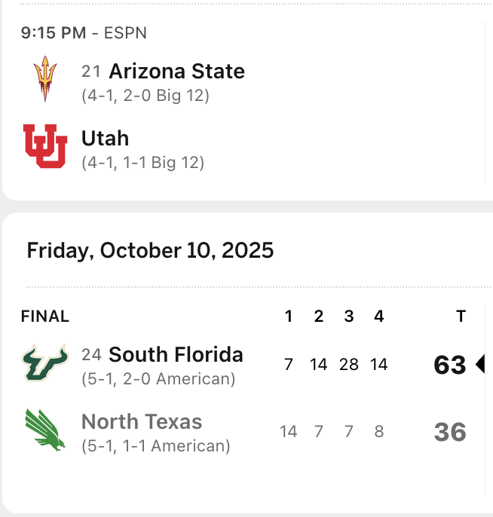Click the T total column header
Viewport: 493px width, 517px height.
tap(461, 317)
